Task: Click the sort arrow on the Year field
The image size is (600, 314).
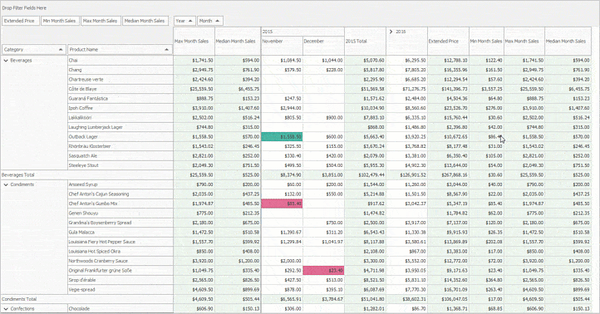Action: click(190, 21)
